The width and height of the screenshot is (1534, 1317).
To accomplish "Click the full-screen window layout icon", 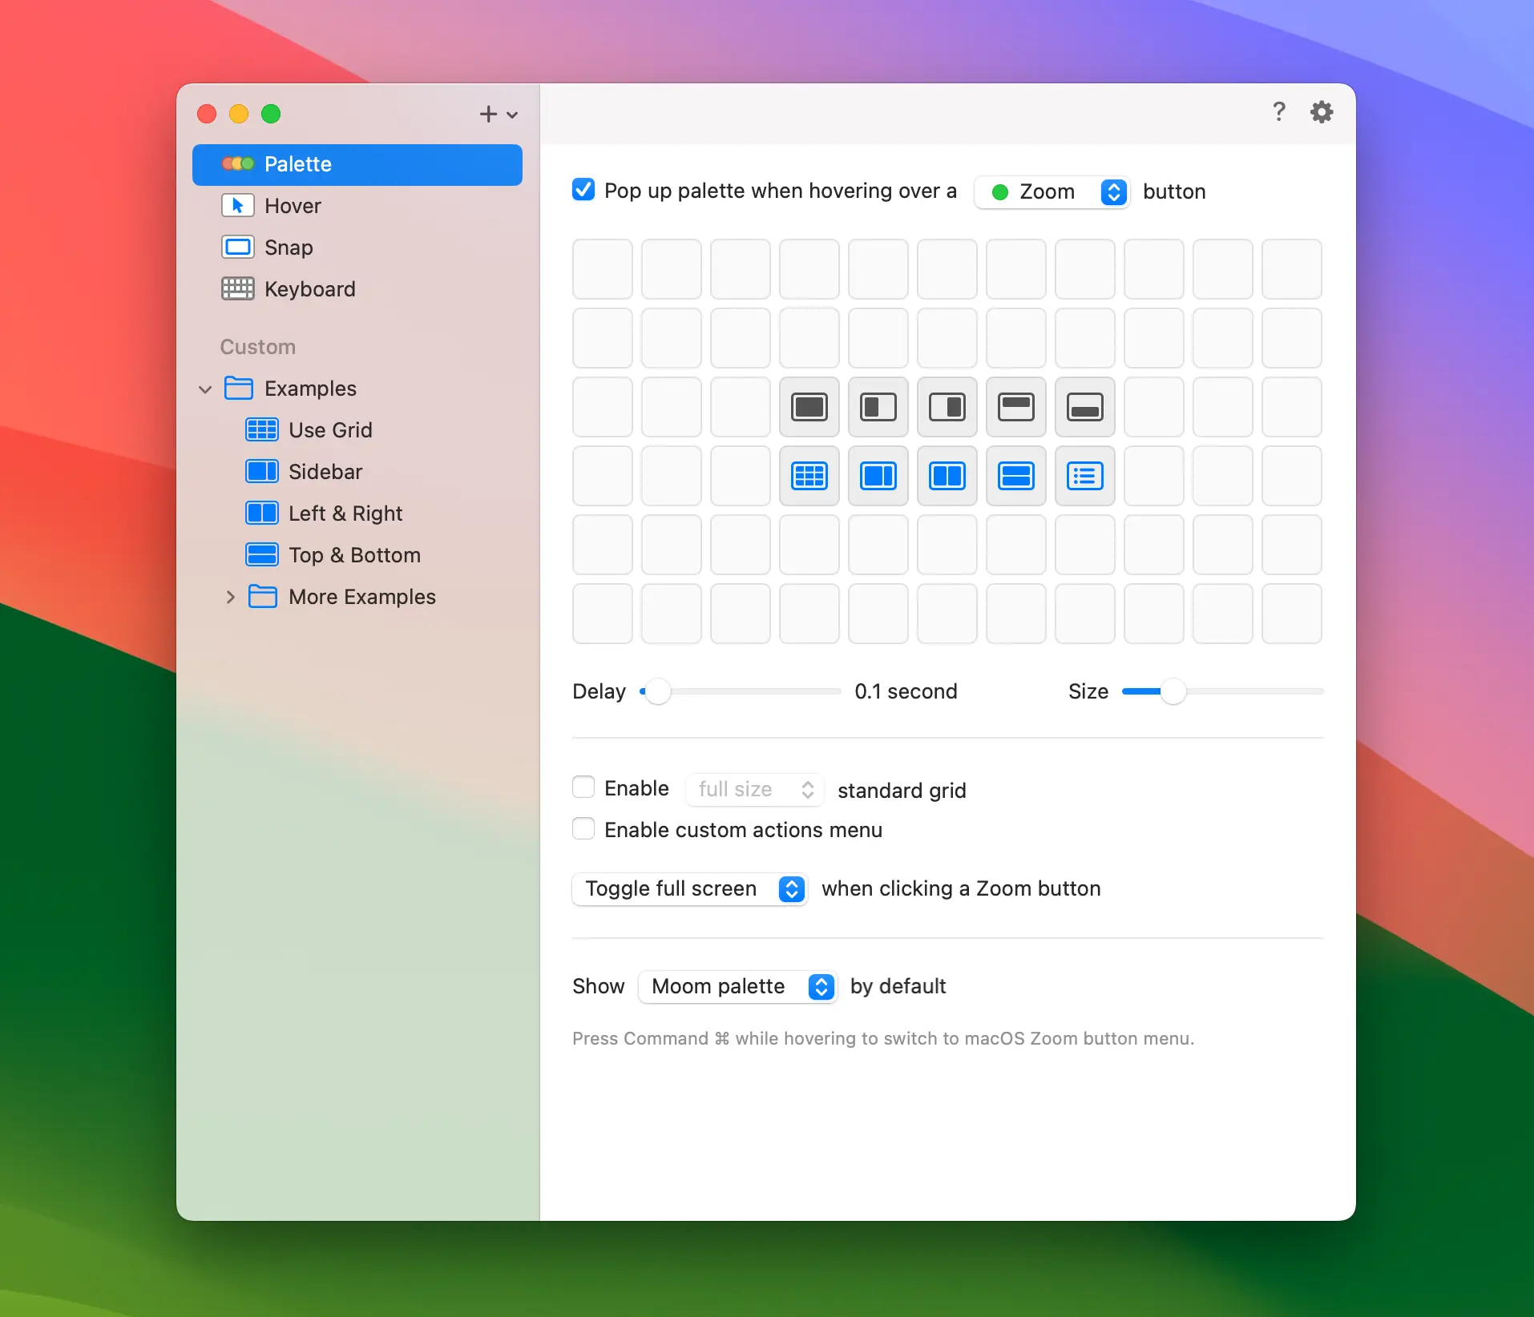I will pos(809,407).
